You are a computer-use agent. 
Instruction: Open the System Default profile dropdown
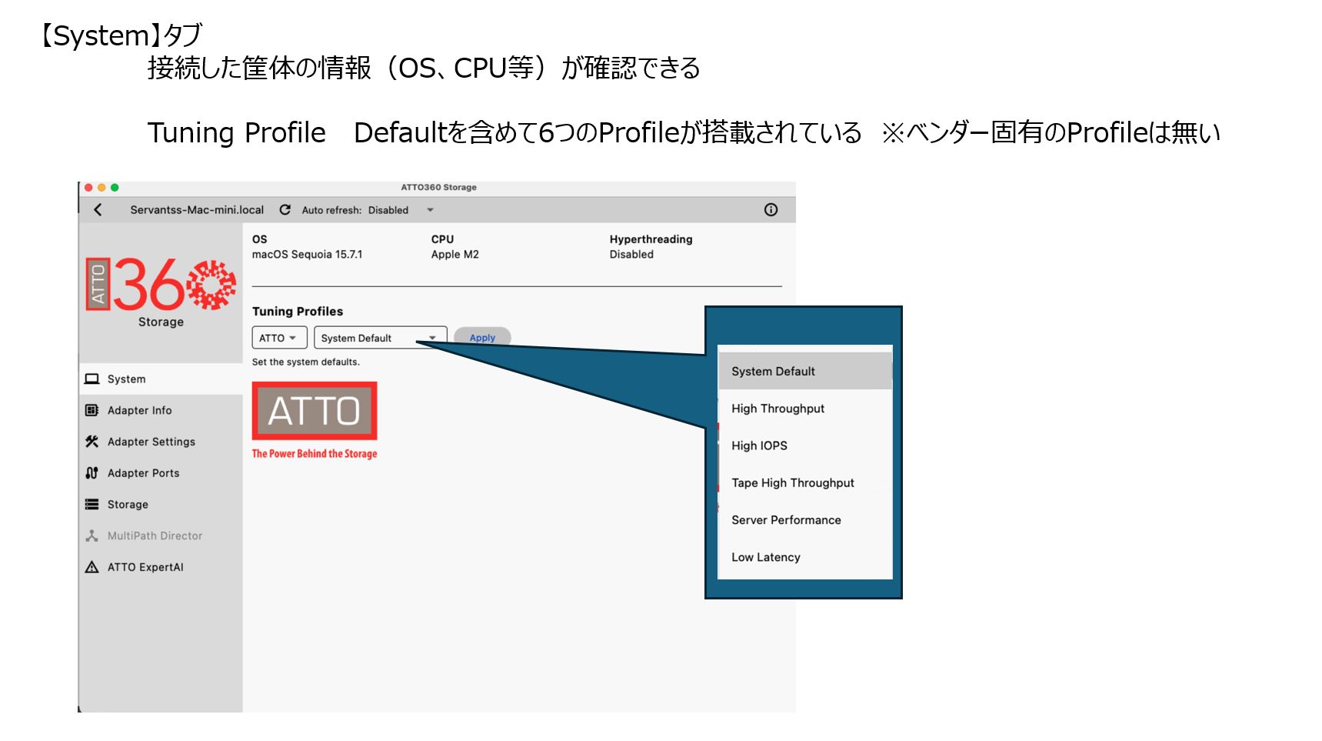point(380,338)
